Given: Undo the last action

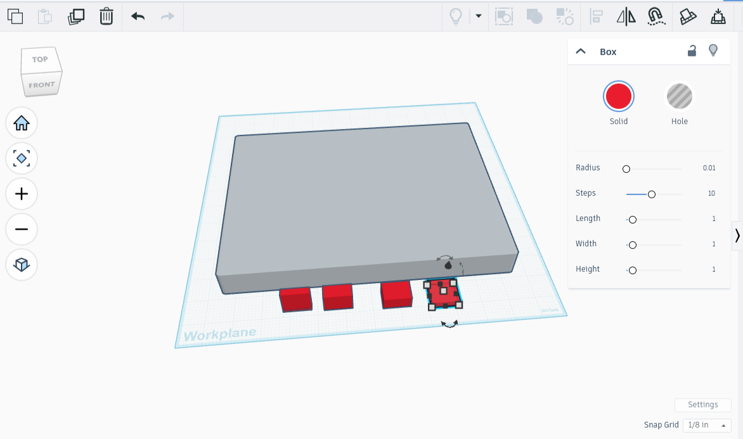Looking at the screenshot, I should point(138,16).
